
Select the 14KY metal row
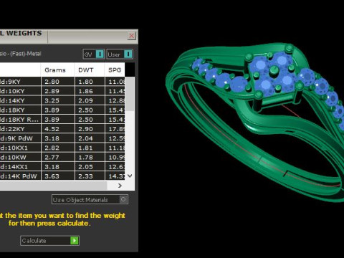tap(62, 100)
